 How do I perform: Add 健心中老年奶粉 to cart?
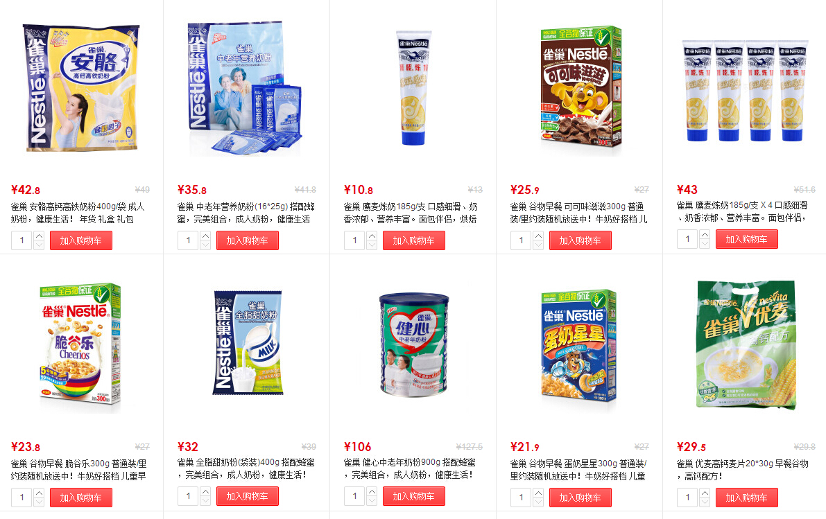[414, 496]
